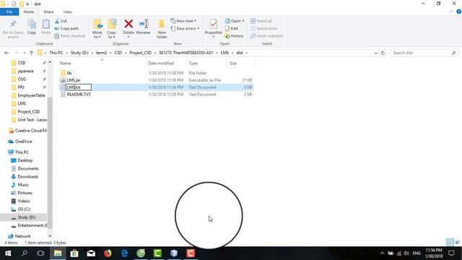Click the Edit ribbon command
The height and width of the screenshot is (260, 462).
tap(232, 28)
